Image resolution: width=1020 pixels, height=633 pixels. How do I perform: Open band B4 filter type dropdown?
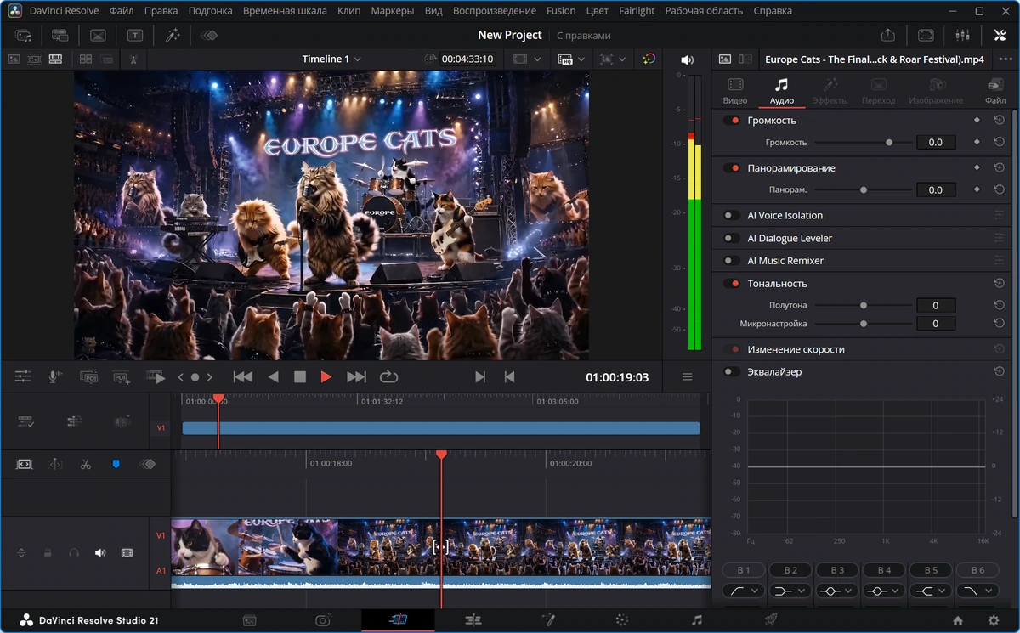[884, 591]
